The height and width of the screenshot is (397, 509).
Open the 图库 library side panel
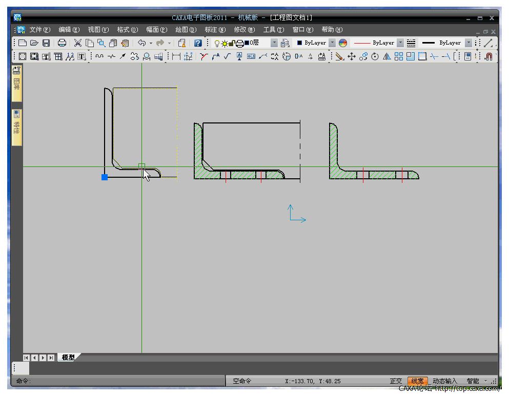click(x=17, y=82)
